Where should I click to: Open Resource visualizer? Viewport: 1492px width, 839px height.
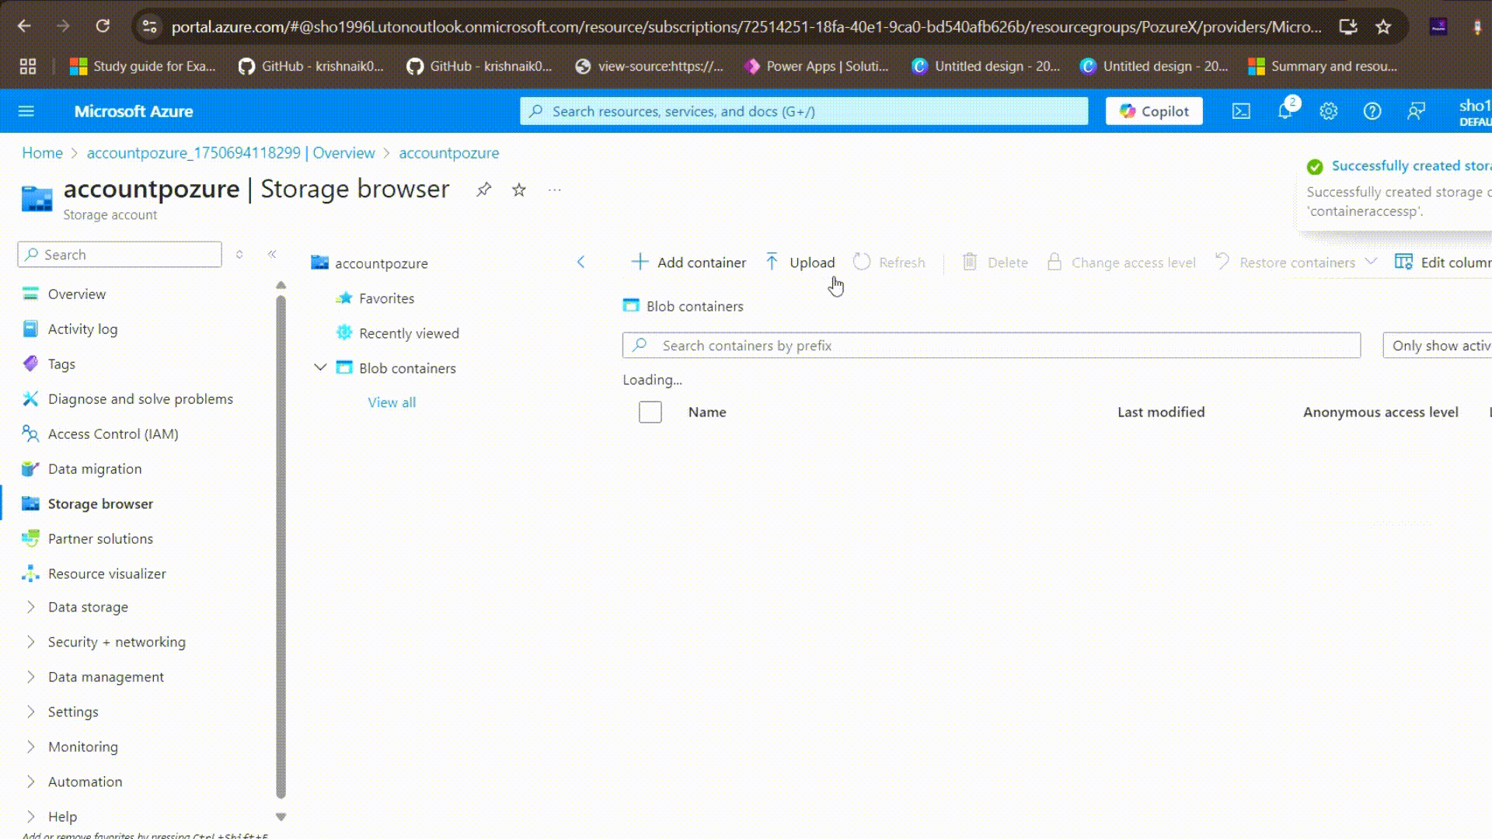pos(106,573)
